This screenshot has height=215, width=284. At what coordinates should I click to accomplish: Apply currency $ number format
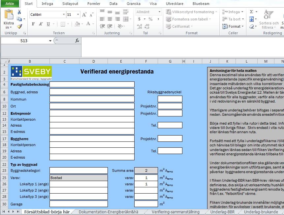click(139, 19)
